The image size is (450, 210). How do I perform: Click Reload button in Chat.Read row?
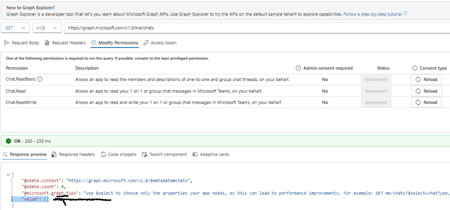(x=426, y=91)
